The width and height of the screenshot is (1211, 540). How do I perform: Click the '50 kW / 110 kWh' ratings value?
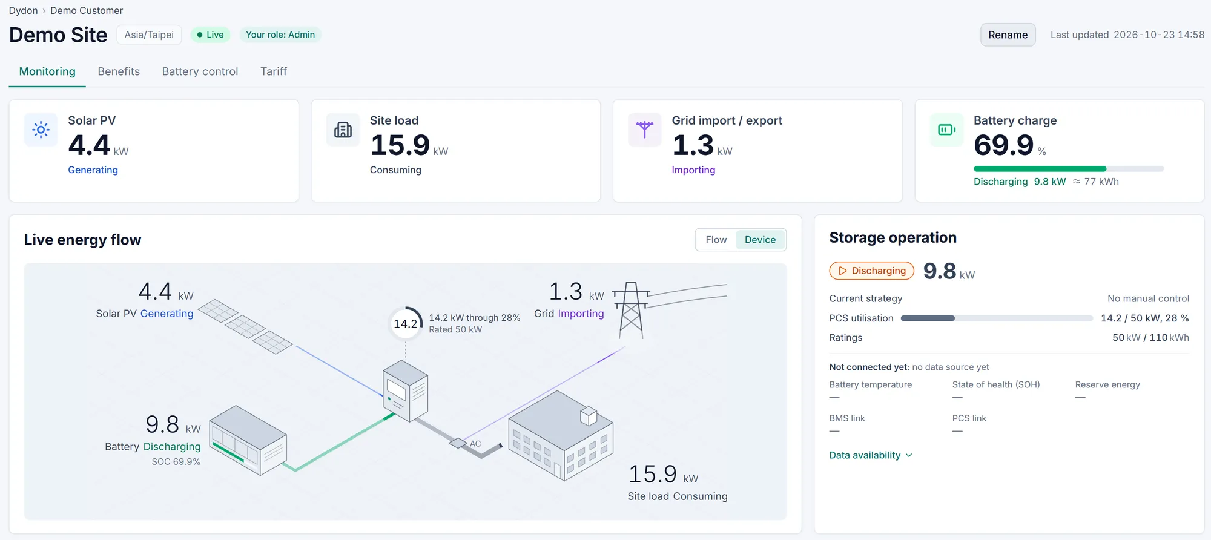1150,338
